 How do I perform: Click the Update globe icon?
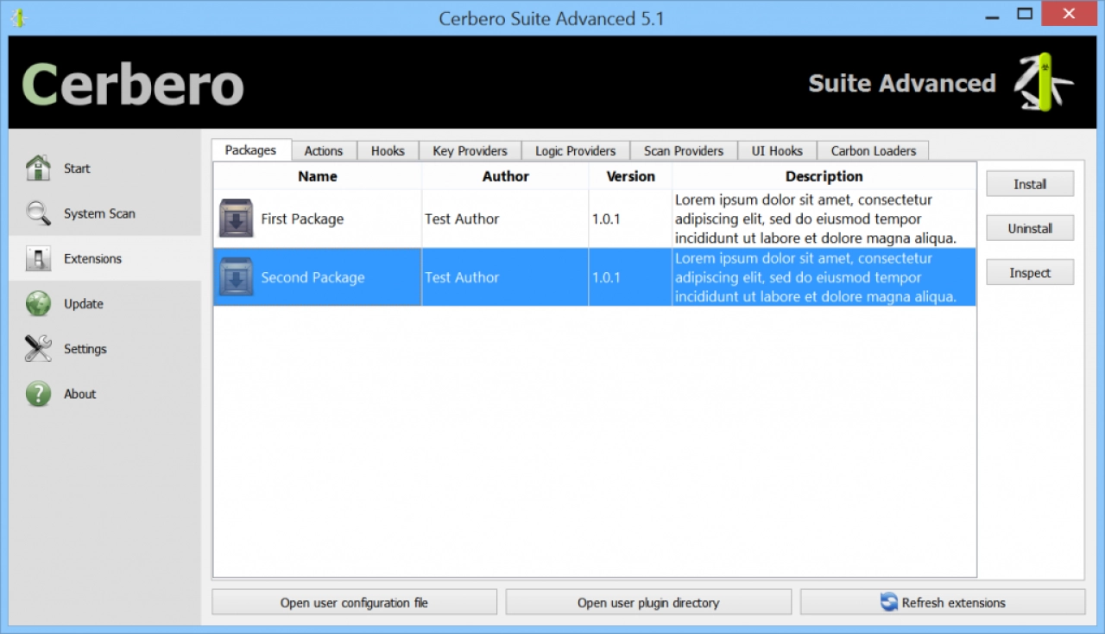38,304
